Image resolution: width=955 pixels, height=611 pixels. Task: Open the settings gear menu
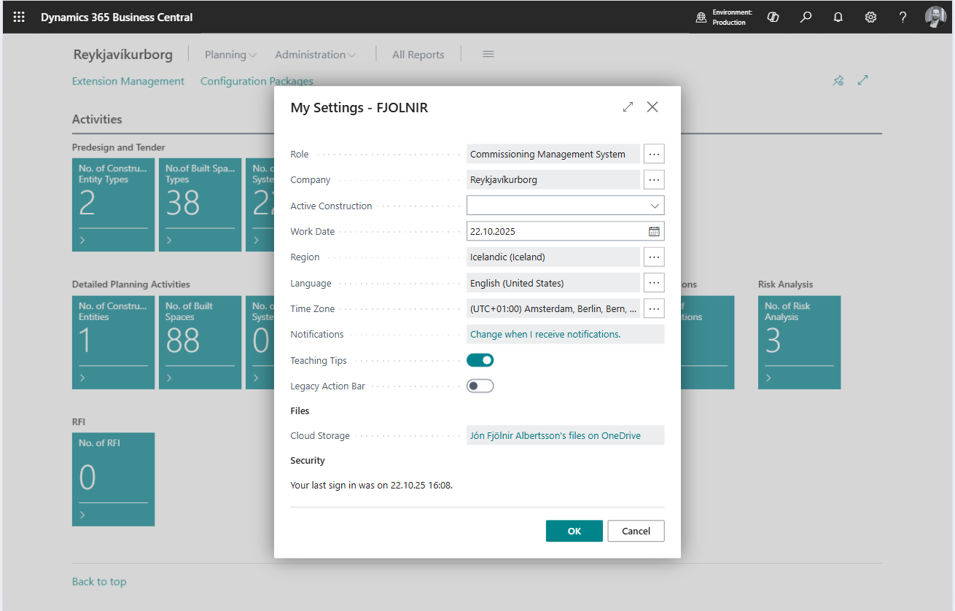click(870, 17)
